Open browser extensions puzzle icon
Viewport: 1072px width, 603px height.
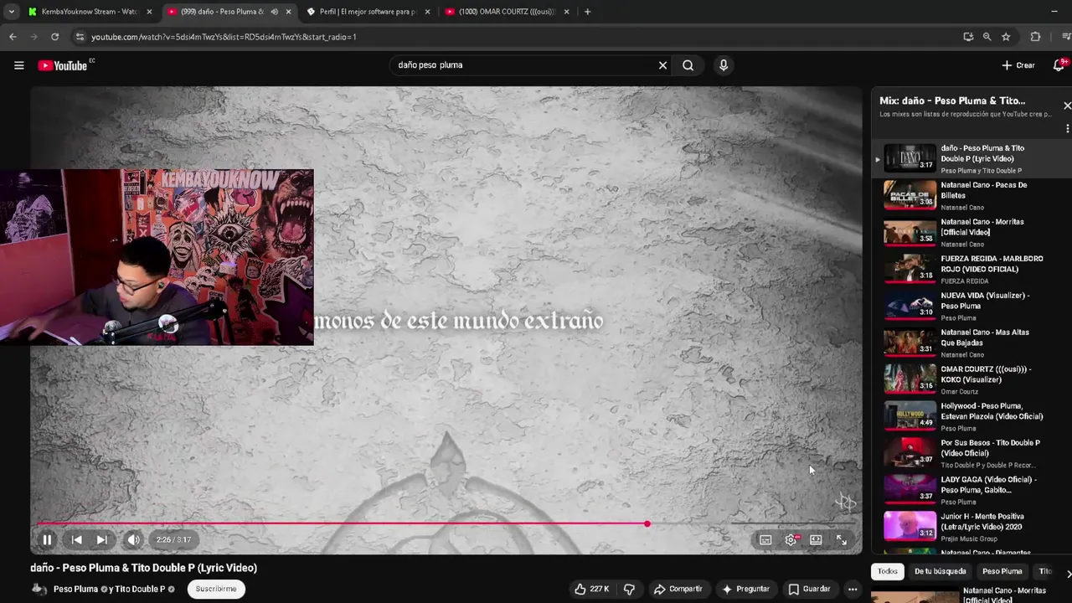click(1035, 37)
